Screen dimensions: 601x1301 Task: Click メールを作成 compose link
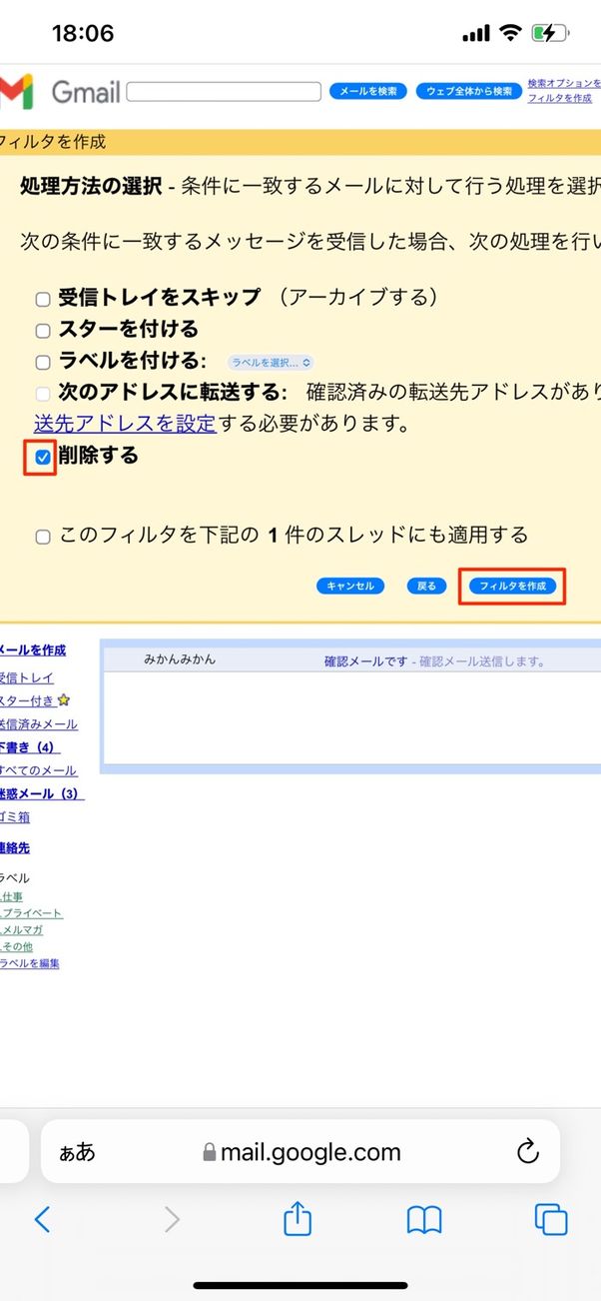tap(33, 650)
